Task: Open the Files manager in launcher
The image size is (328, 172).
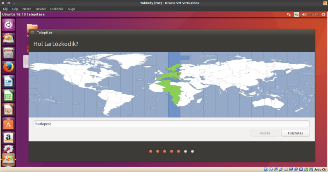Action: tap(8, 53)
